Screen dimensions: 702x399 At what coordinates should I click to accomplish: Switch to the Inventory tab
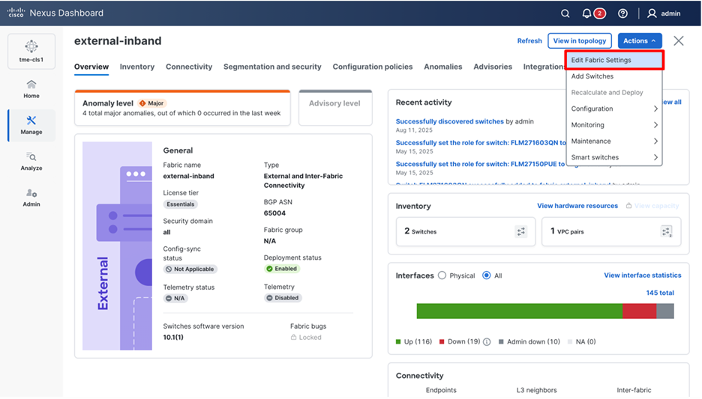pos(137,67)
